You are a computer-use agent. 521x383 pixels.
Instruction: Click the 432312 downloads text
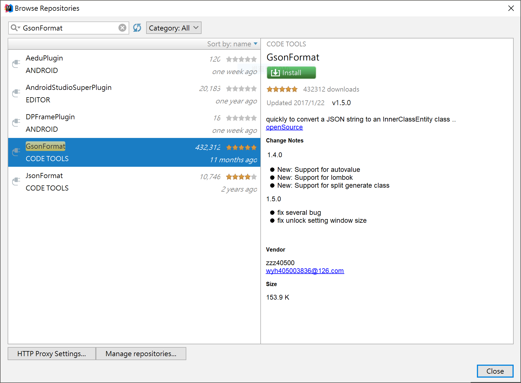[x=331, y=89]
